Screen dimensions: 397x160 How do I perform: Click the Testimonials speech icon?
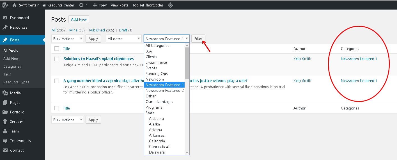coord(5,141)
